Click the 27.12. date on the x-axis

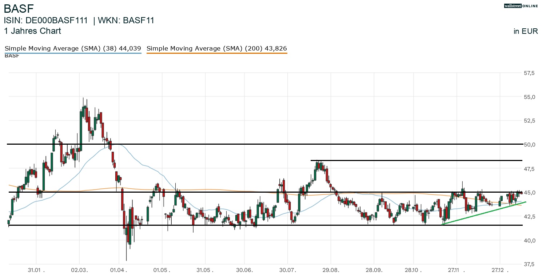[500, 270]
